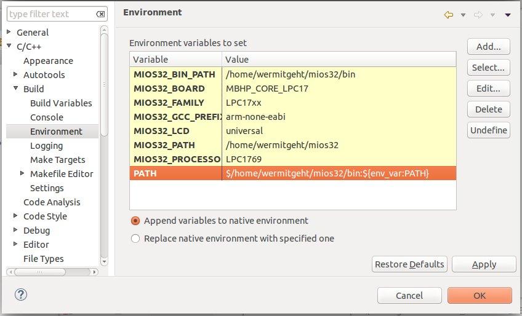Click the tree scrollbar down arrow
The height and width of the screenshot is (316, 522).
pos(104,262)
